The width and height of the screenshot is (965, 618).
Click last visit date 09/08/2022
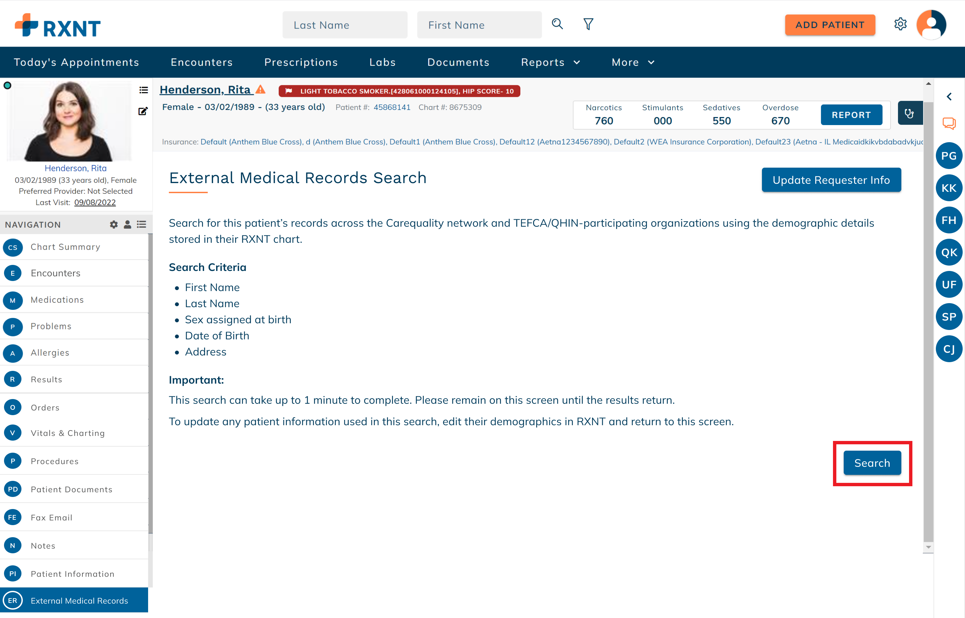click(x=95, y=202)
